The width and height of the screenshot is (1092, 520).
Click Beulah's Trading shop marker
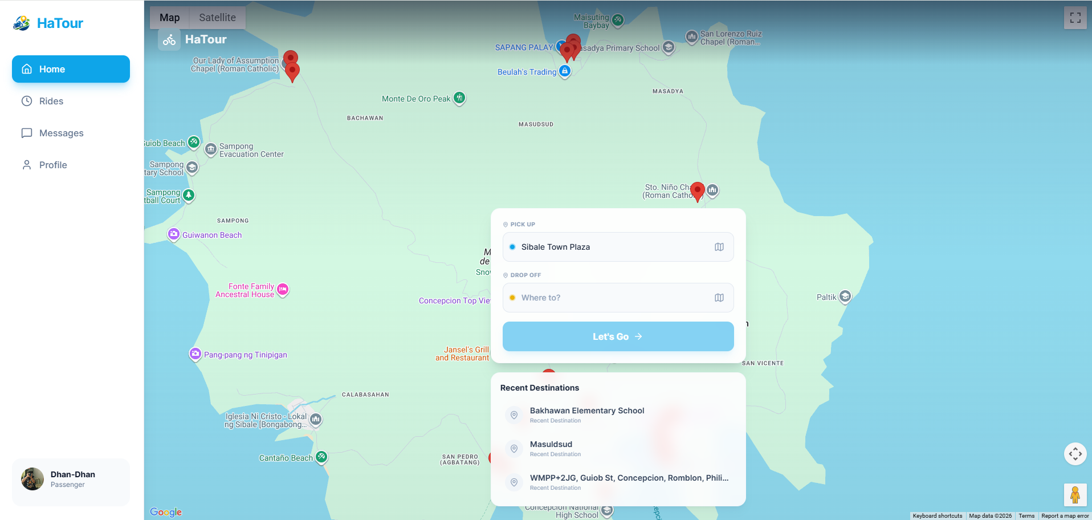point(565,71)
